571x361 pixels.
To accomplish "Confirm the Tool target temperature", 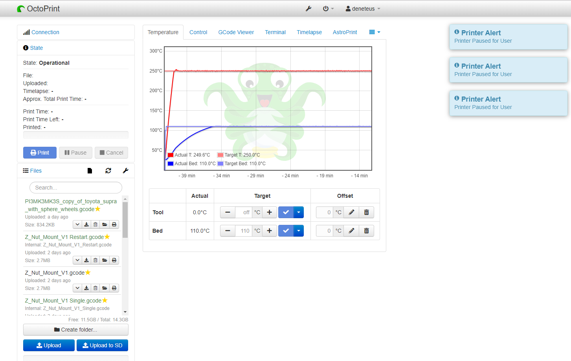I will click(x=286, y=212).
